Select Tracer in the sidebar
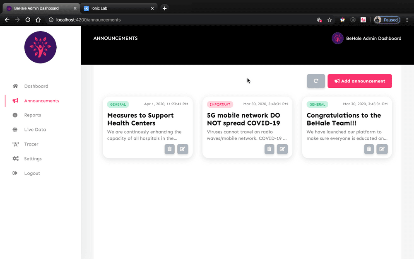This screenshot has height=259, width=414. pyautogui.click(x=31, y=144)
